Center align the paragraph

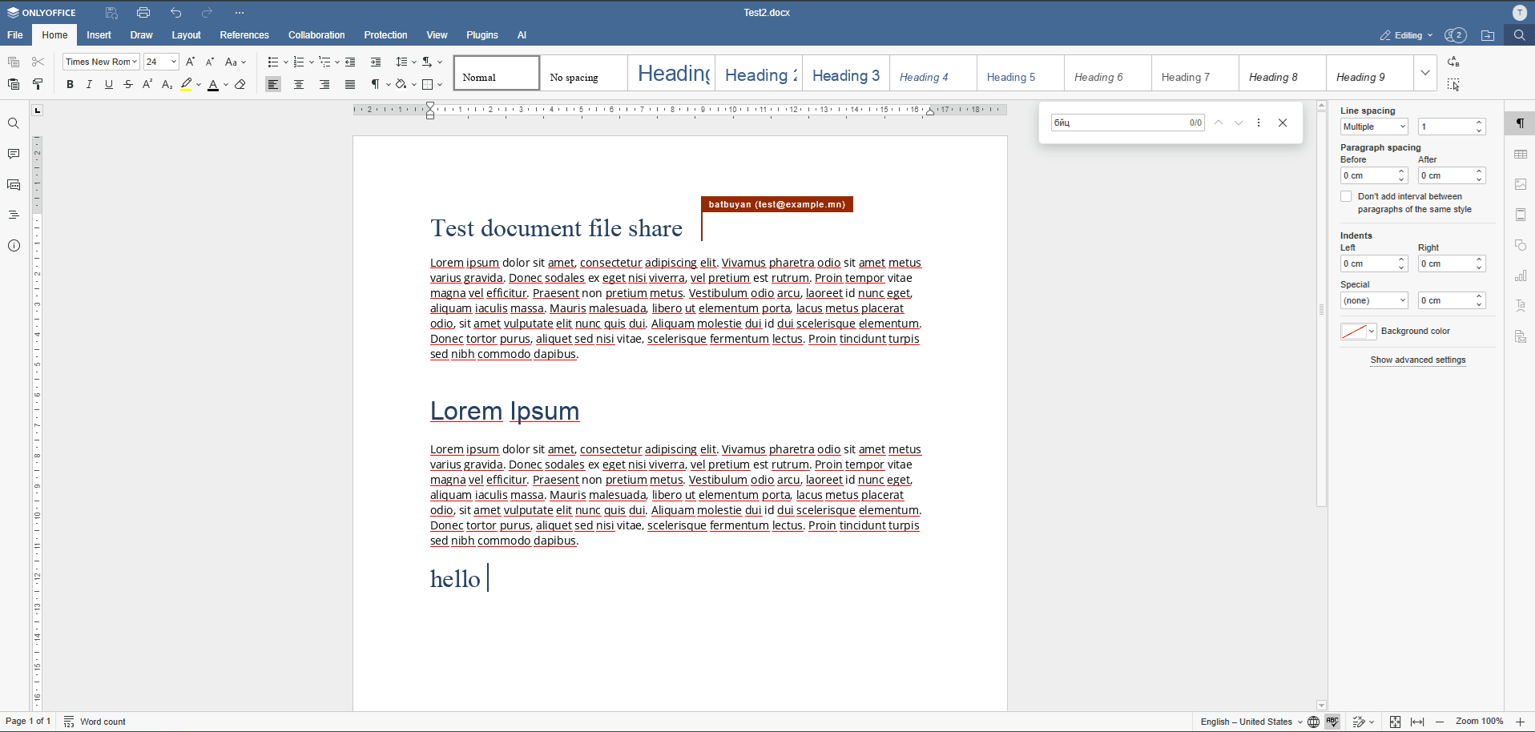(299, 85)
